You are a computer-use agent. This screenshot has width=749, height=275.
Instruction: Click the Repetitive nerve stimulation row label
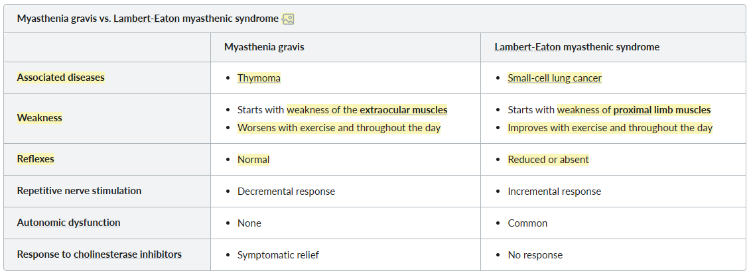(x=80, y=190)
